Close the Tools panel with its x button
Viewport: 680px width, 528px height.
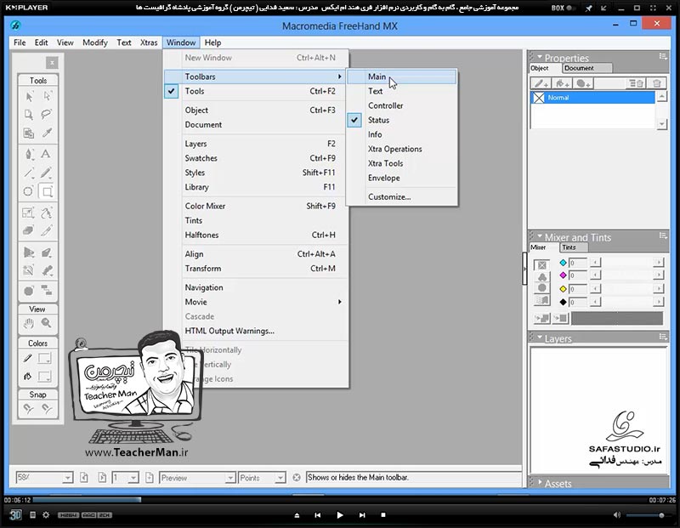pyautogui.click(x=52, y=63)
